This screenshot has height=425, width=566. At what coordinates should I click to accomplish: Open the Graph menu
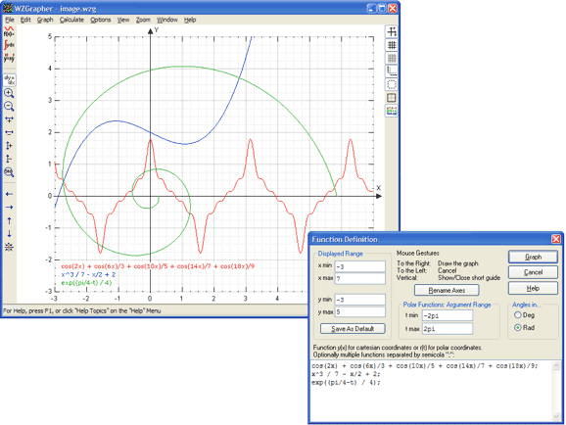[45, 20]
